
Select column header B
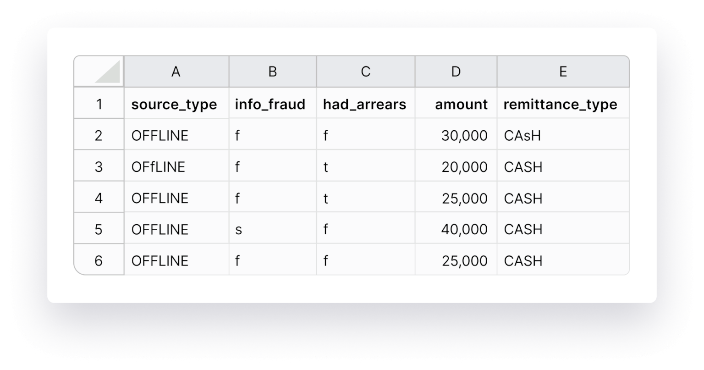tap(272, 71)
